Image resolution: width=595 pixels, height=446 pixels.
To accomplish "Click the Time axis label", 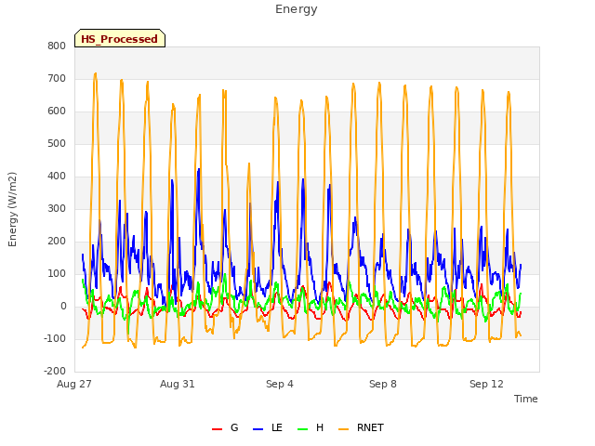I will click(x=526, y=399).
